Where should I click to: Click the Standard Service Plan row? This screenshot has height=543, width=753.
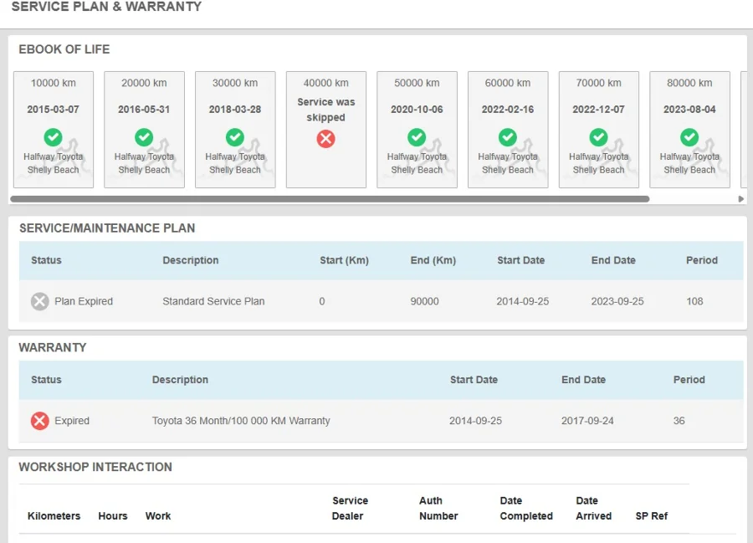pos(381,301)
